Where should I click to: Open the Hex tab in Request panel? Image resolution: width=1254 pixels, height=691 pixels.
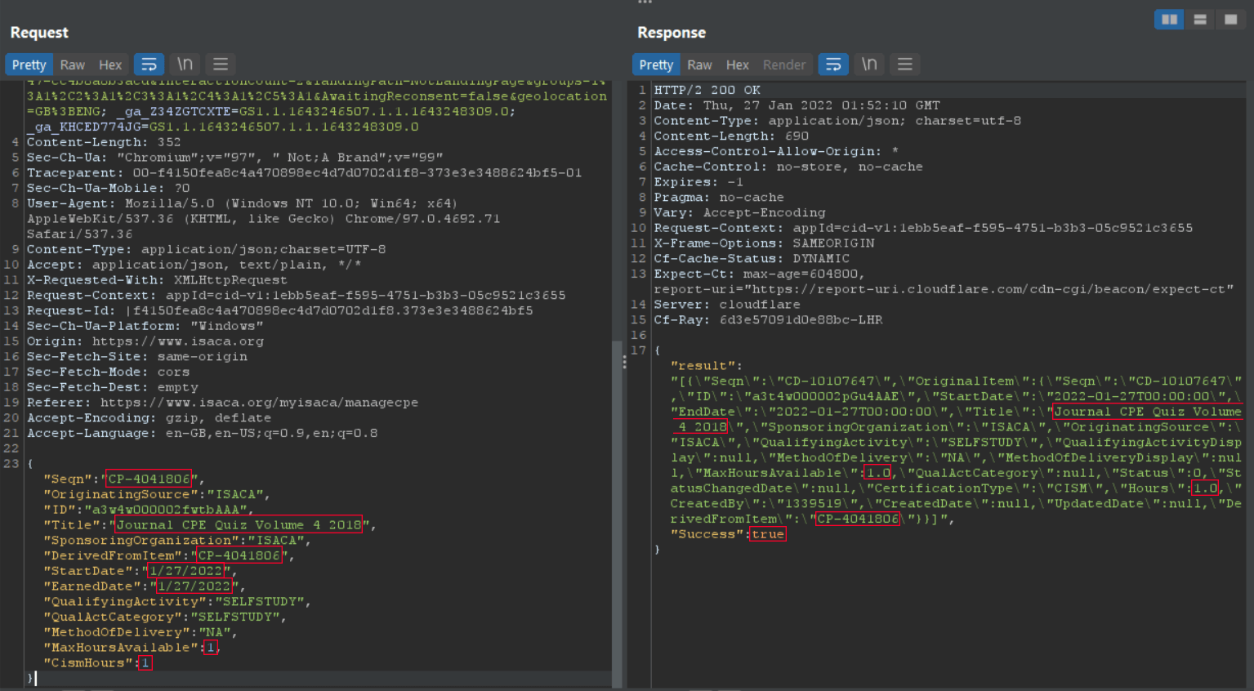110,65
